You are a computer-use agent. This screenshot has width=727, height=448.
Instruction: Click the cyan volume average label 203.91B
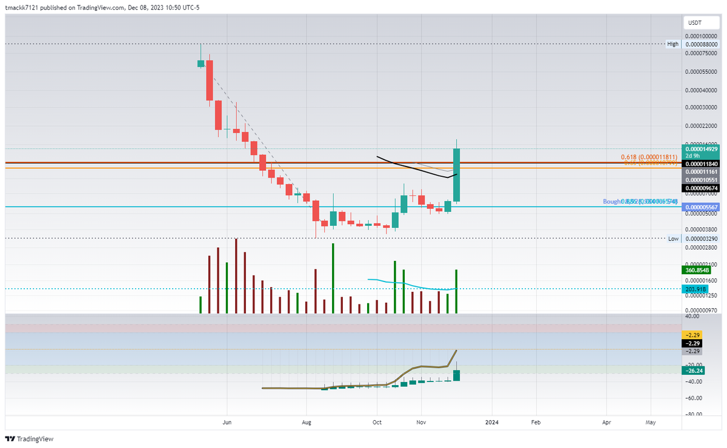[694, 289]
